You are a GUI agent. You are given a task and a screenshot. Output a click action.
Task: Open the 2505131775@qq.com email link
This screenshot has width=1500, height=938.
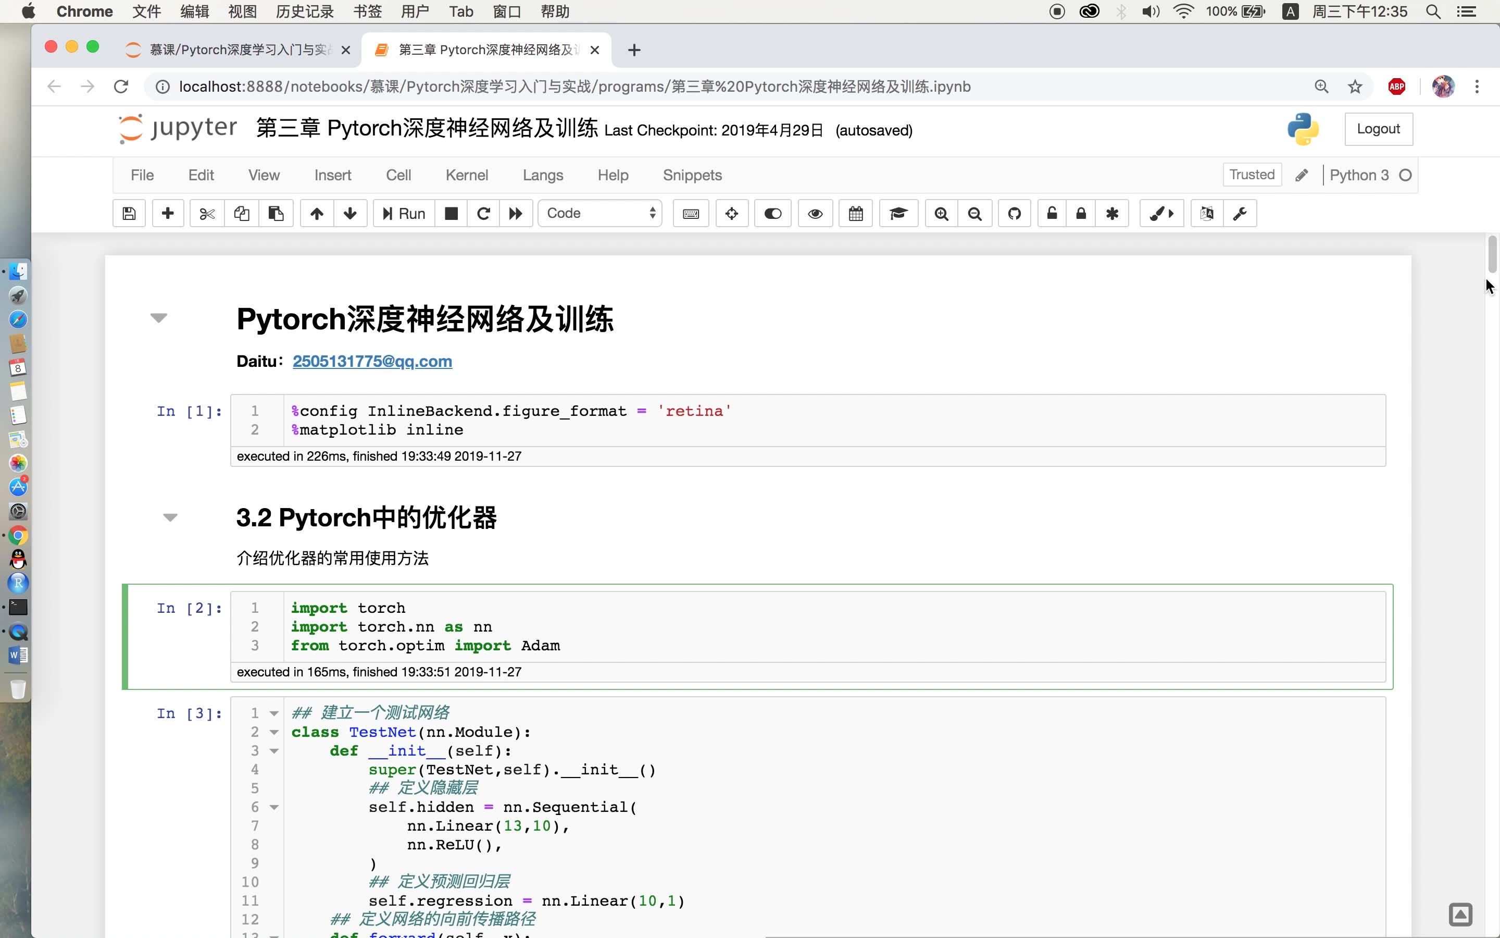point(372,361)
